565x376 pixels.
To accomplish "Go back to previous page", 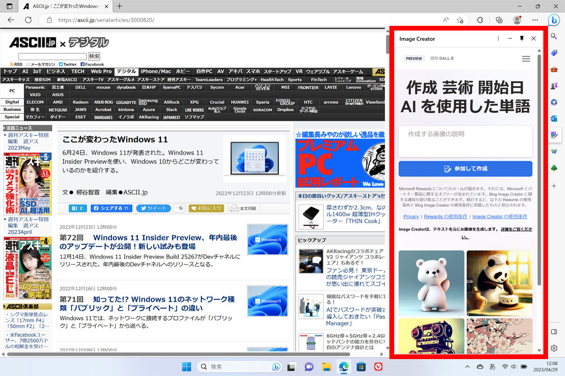I will (x=11, y=20).
